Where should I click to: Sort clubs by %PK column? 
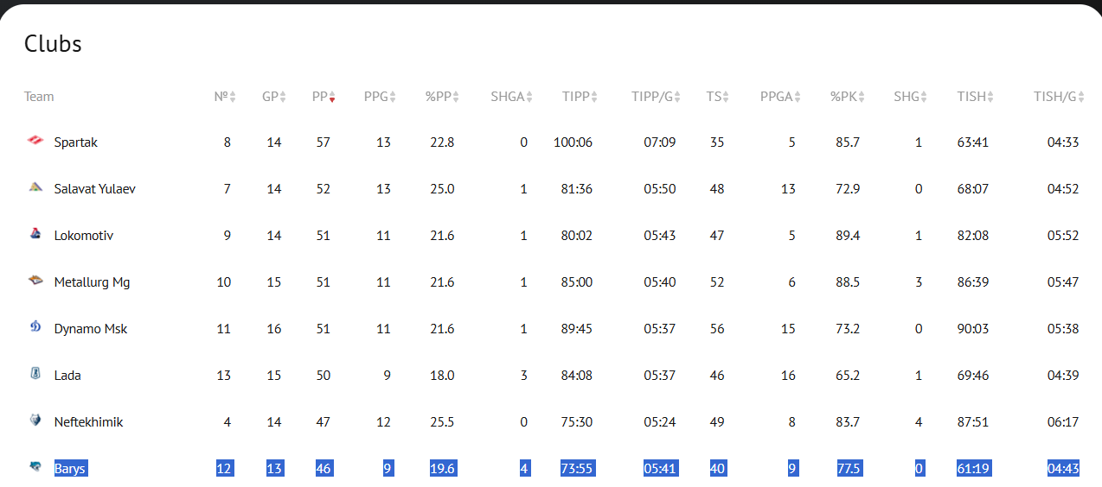pyautogui.click(x=848, y=97)
